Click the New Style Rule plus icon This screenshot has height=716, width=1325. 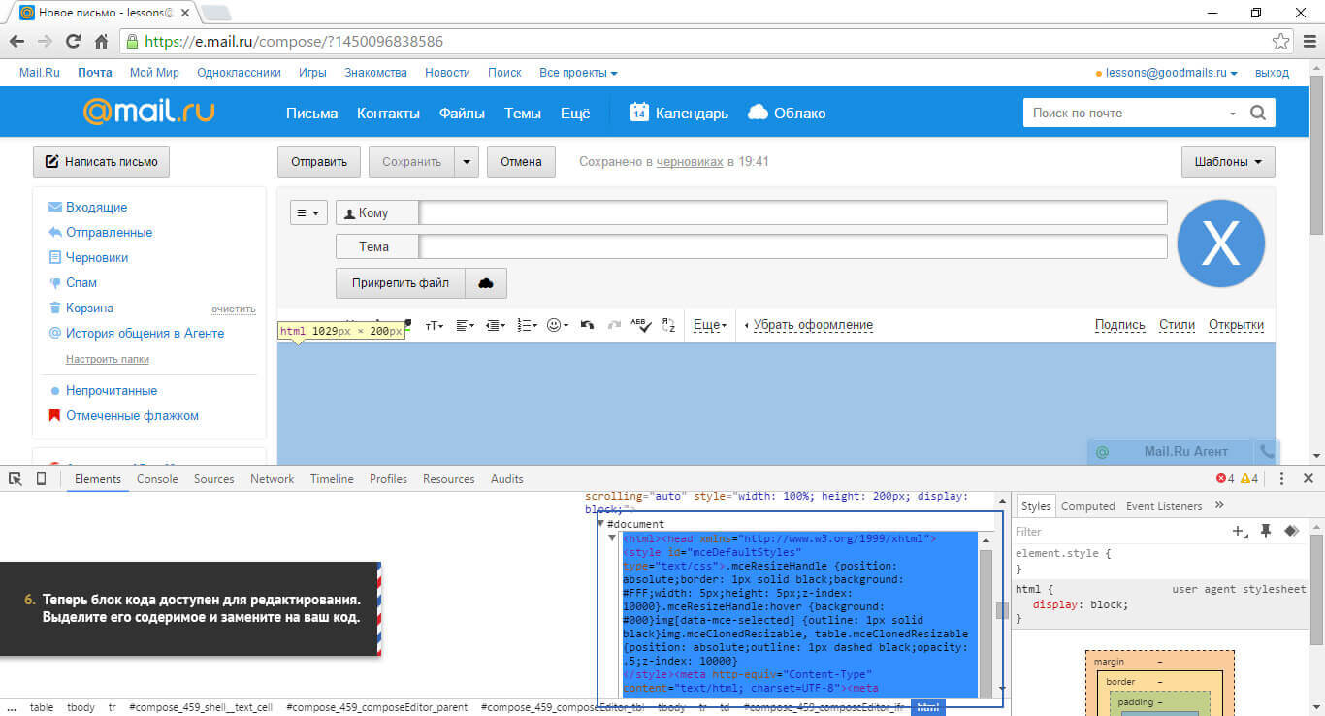[x=1239, y=532]
